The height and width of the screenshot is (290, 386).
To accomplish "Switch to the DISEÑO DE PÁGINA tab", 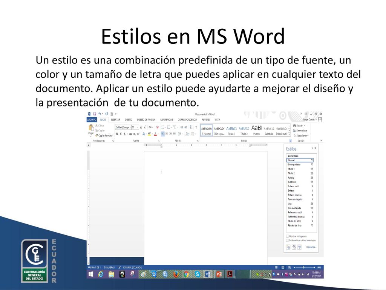I will click(146, 120).
